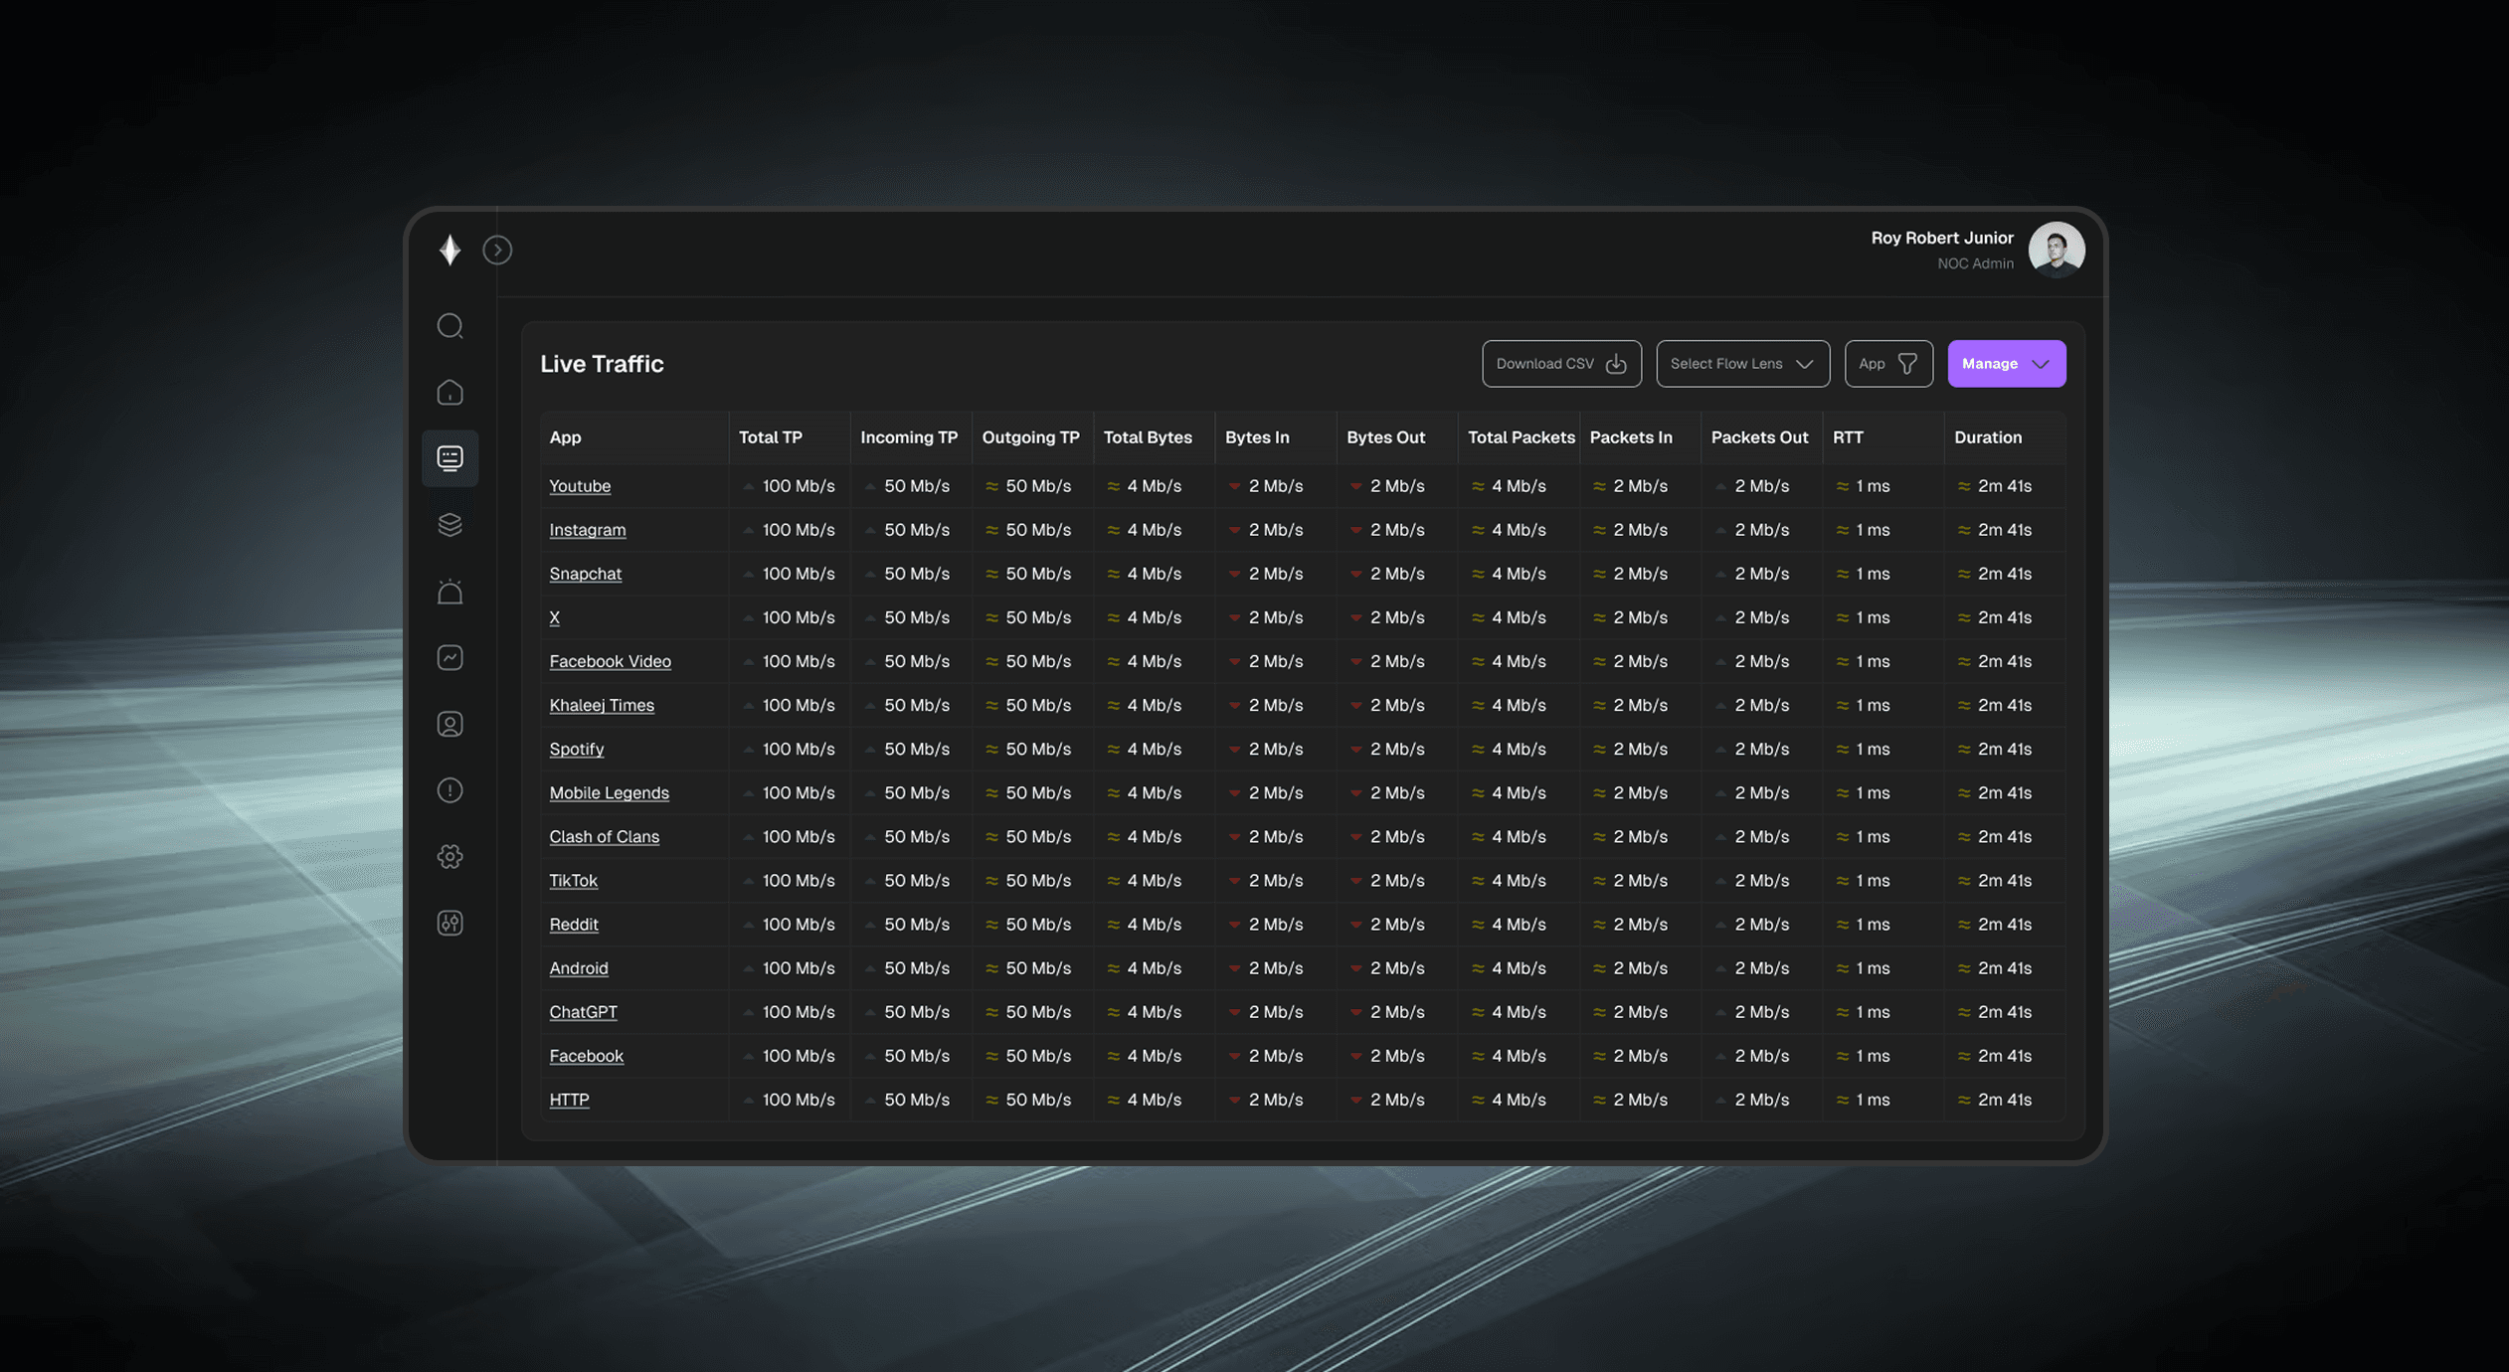Open the Reddit app link
Screen dimensions: 2509x1372
[574, 924]
